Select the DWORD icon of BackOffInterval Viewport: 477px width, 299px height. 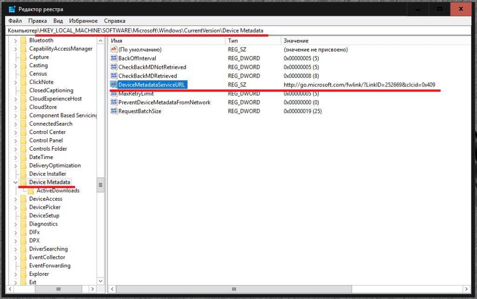114,58
